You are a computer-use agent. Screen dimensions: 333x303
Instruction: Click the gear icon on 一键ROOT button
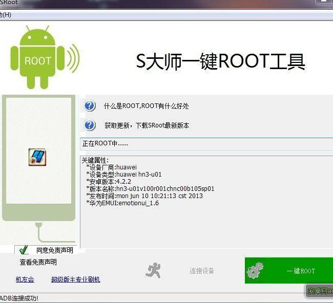(255, 271)
